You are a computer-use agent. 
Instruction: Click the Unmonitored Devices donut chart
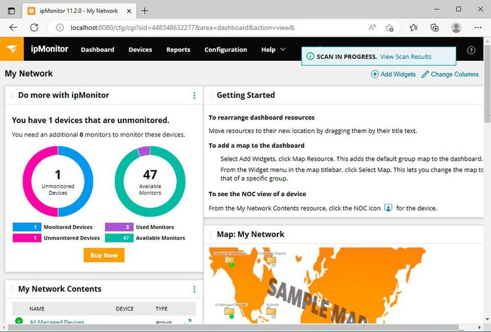[x=58, y=181]
